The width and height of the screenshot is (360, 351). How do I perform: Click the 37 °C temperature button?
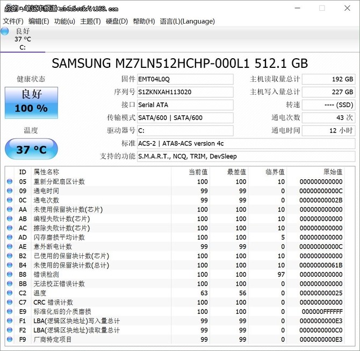[31, 149]
